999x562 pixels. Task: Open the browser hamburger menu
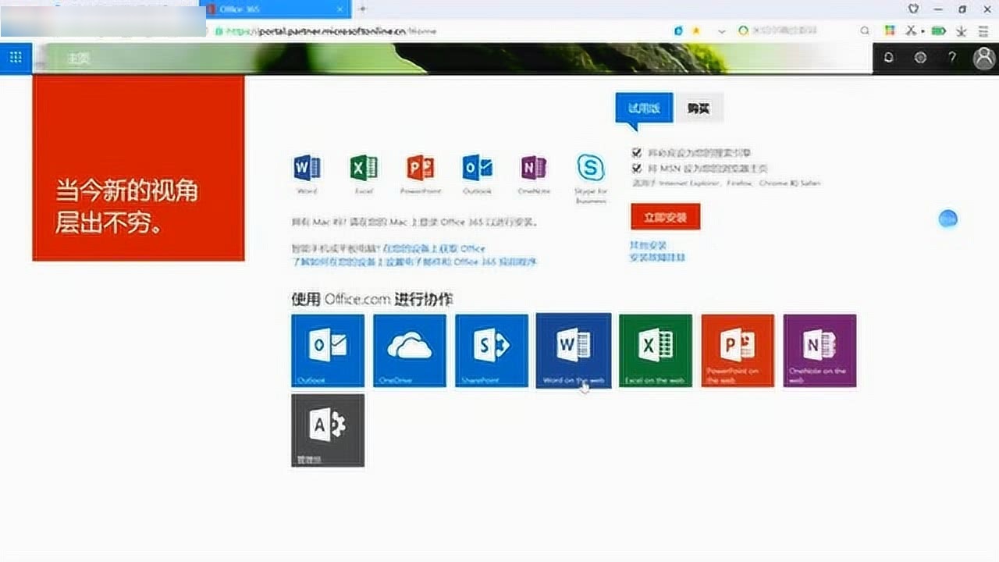(982, 31)
